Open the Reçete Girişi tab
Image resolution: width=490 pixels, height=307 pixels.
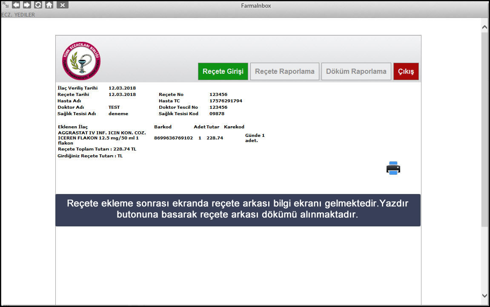(x=223, y=71)
